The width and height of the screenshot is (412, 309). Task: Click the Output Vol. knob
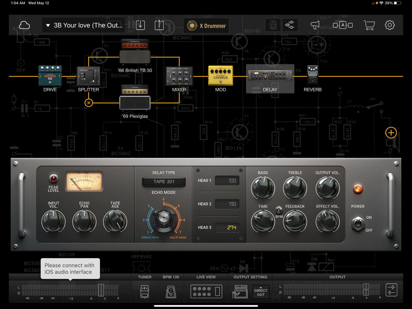tap(328, 188)
